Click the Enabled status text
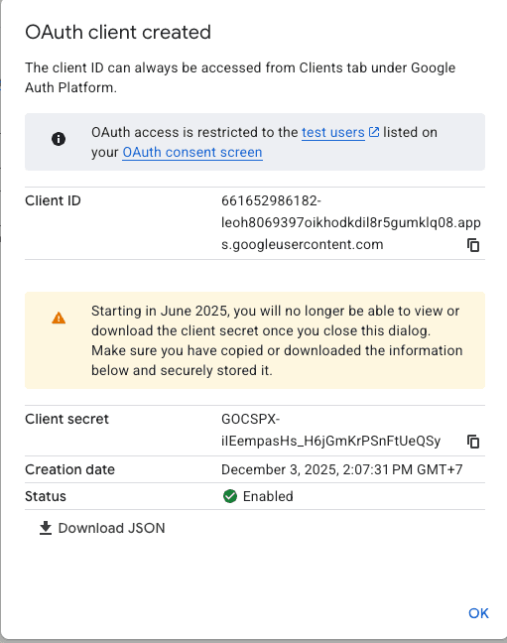 (x=268, y=496)
